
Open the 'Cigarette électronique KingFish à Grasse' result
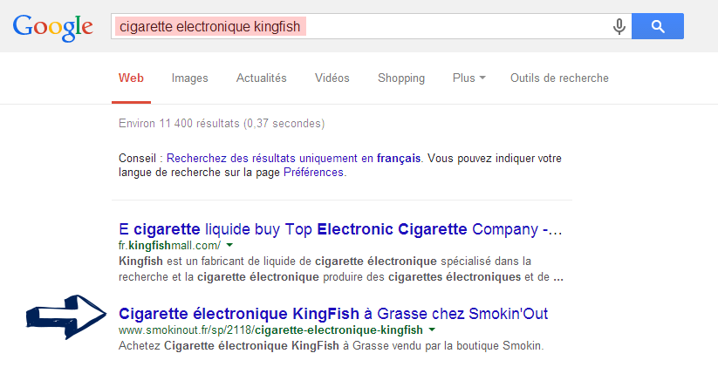point(332,314)
